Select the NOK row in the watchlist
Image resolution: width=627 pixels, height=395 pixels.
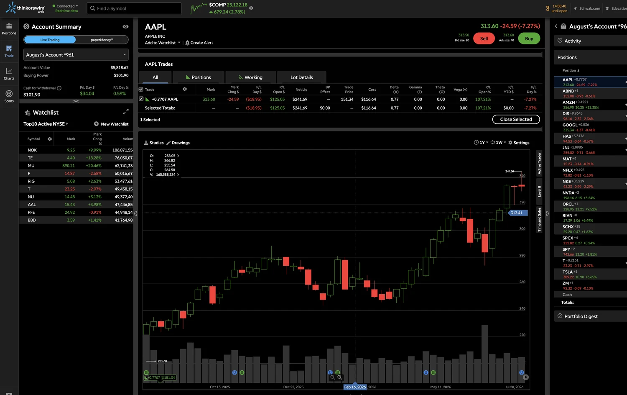point(76,150)
